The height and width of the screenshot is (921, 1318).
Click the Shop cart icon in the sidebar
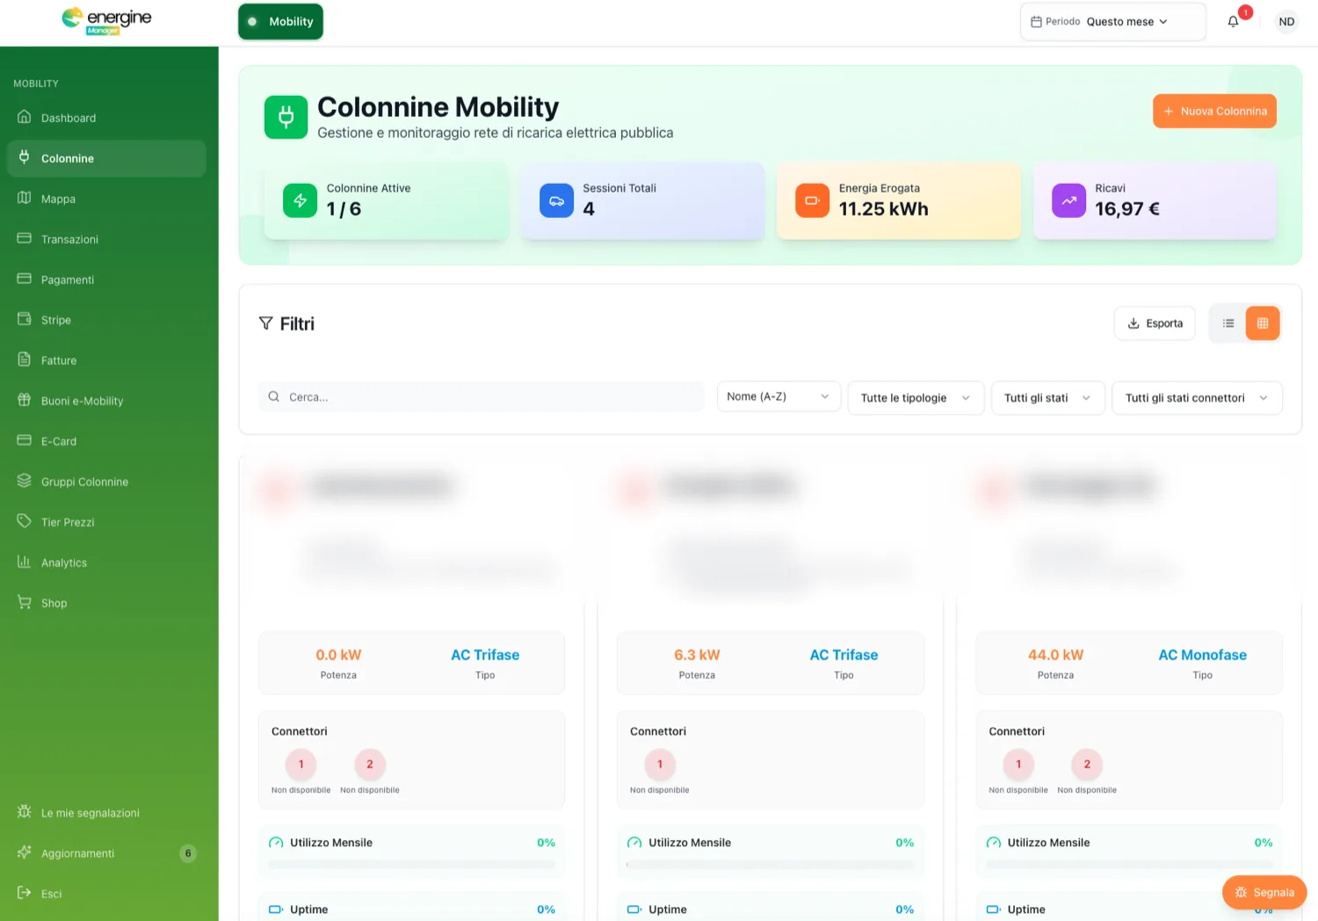point(25,602)
